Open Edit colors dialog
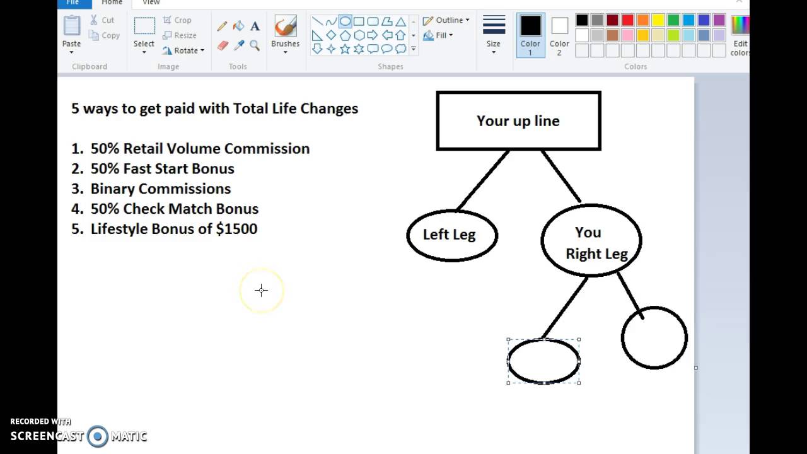The image size is (807, 454). 740,35
